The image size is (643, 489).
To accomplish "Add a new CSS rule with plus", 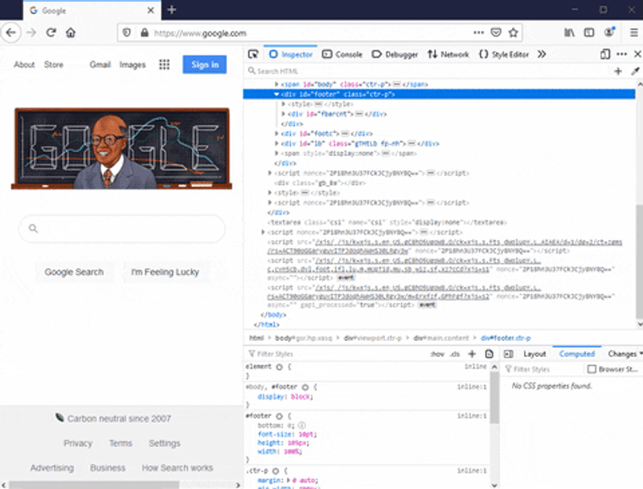I will point(472,354).
